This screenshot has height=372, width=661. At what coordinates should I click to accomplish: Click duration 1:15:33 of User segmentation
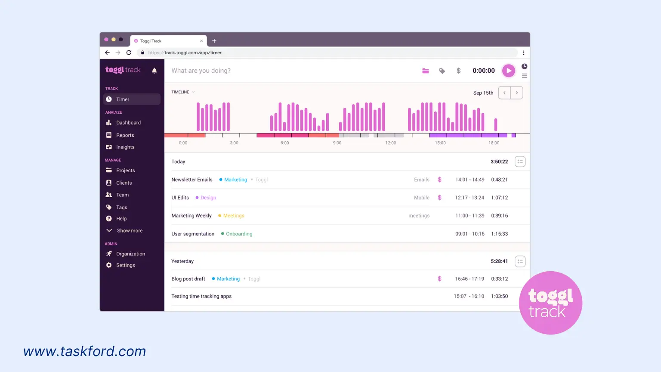coord(500,234)
